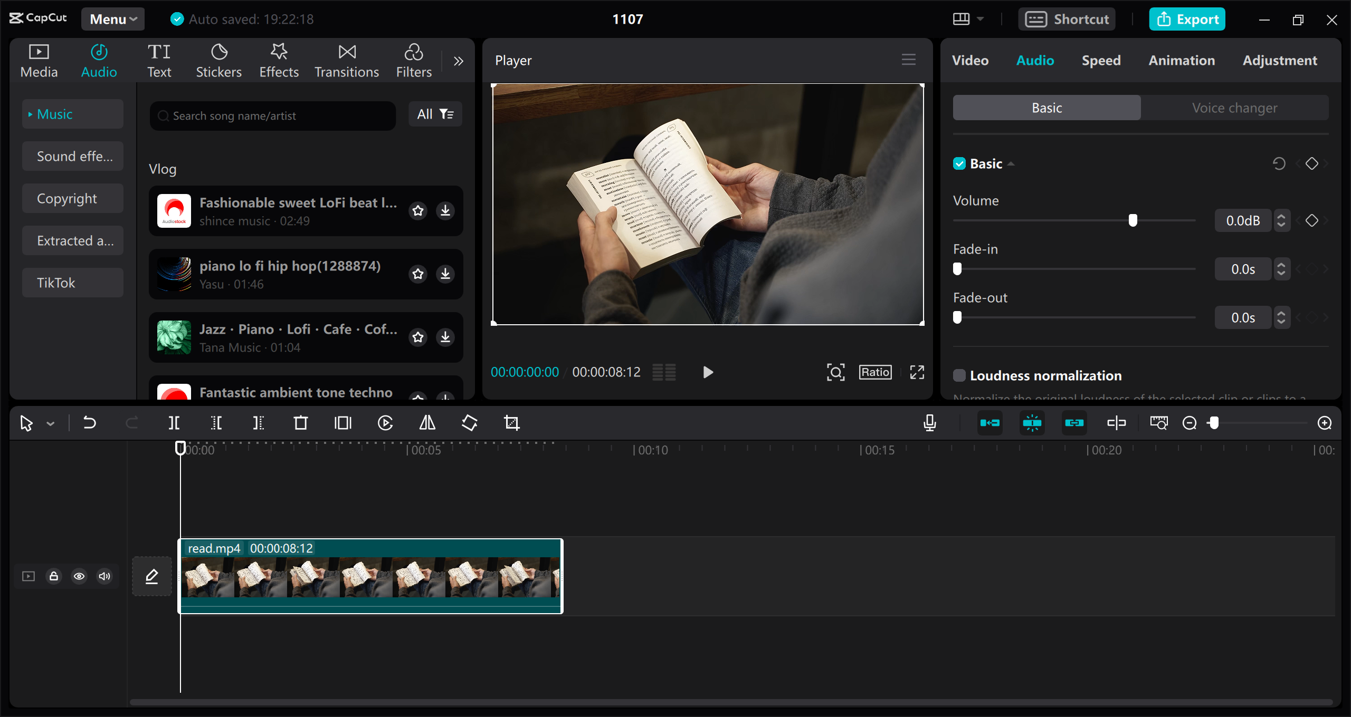This screenshot has height=717, width=1351.
Task: Click the Export button
Action: coord(1187,19)
